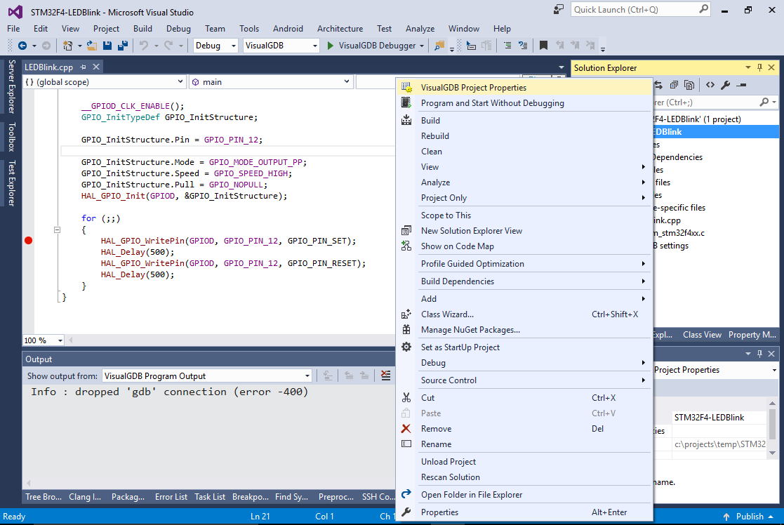
Task: Select VisualGDB Project Properties in context menu
Action: point(524,88)
